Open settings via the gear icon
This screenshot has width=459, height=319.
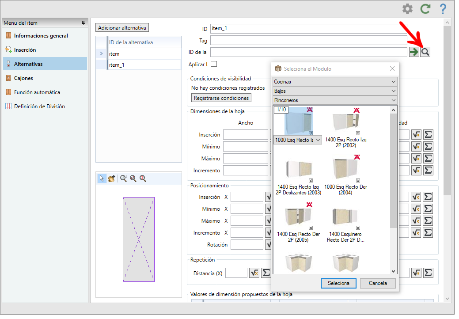click(x=407, y=9)
